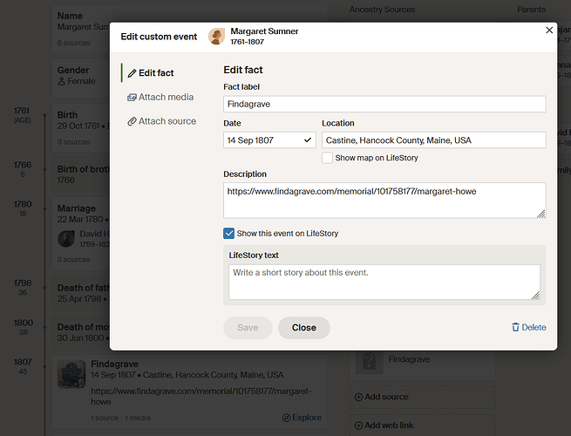
Task: Click the Attach source paperclip icon
Action: click(132, 121)
